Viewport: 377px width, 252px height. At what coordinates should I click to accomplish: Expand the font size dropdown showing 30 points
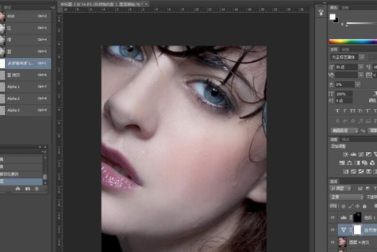[x=361, y=67]
